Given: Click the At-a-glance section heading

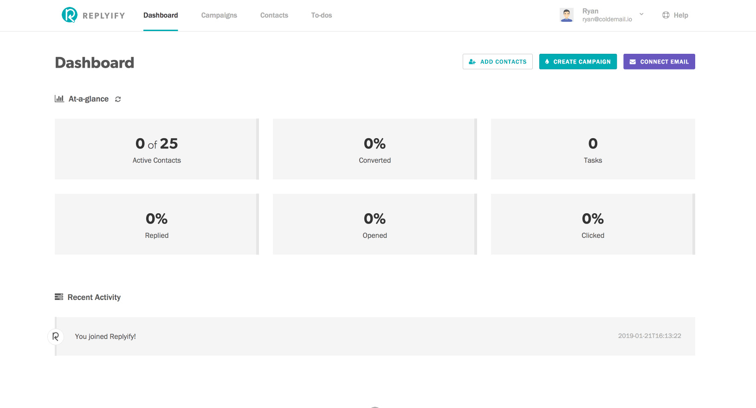Looking at the screenshot, I should (x=89, y=99).
